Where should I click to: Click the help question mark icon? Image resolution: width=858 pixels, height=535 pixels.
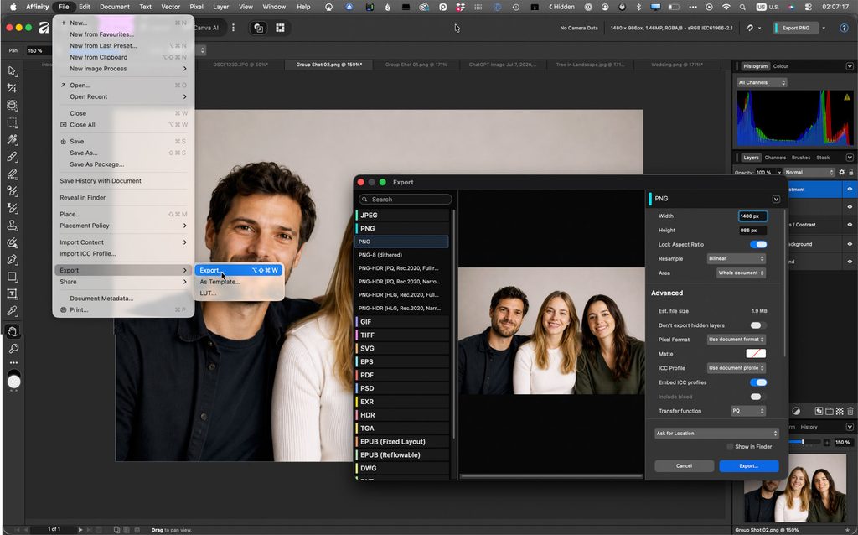pos(844,28)
